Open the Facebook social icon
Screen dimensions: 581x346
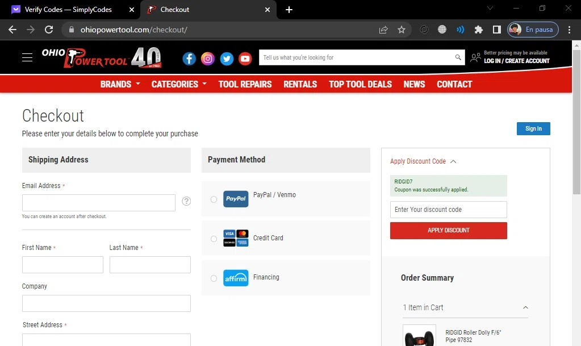pyautogui.click(x=189, y=59)
